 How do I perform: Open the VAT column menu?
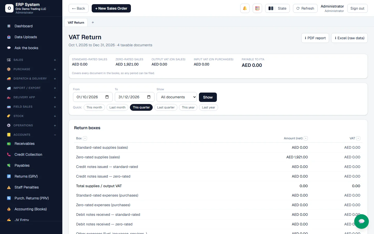coord(358,138)
